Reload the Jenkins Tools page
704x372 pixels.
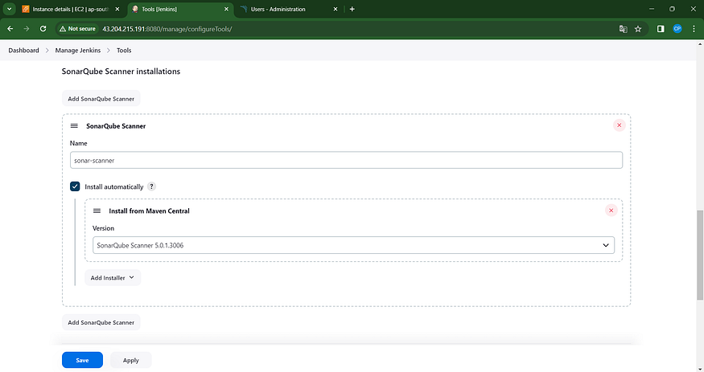click(x=43, y=29)
